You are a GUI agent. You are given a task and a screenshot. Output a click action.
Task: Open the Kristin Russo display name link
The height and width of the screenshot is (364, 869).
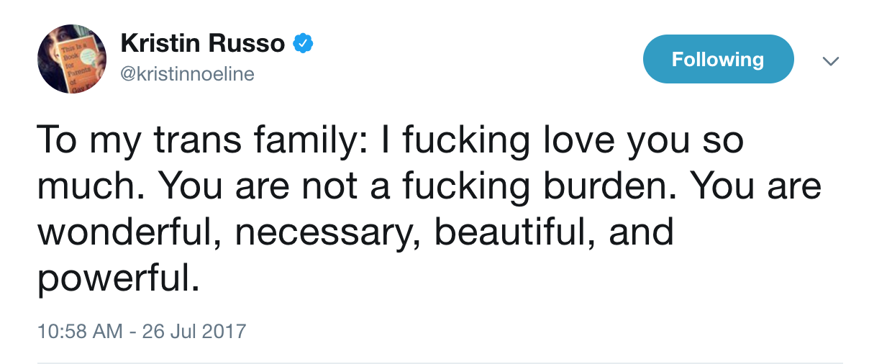coord(203,45)
